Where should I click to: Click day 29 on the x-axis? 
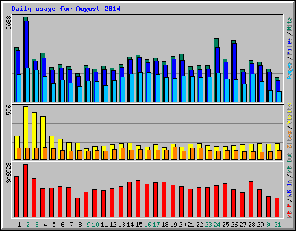click(260, 225)
